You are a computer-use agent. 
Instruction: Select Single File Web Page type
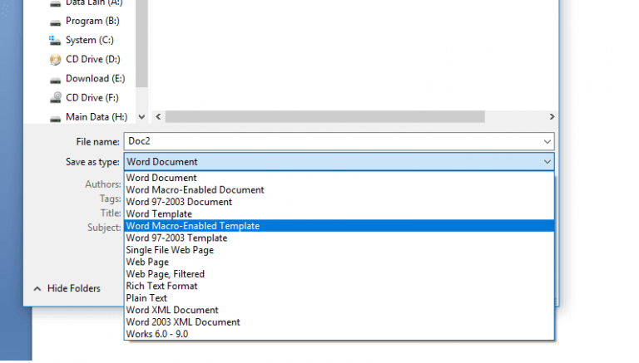339,250
